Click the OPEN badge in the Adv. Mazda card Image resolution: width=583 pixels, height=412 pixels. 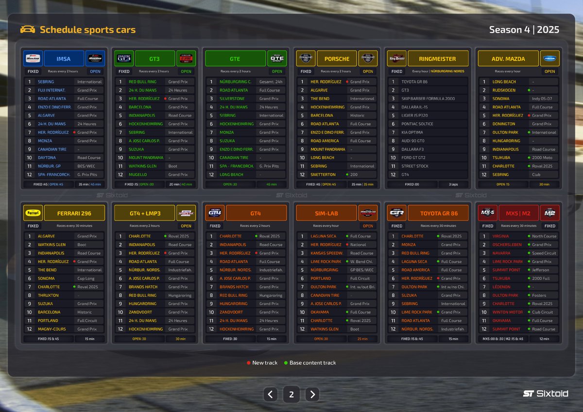pos(549,71)
